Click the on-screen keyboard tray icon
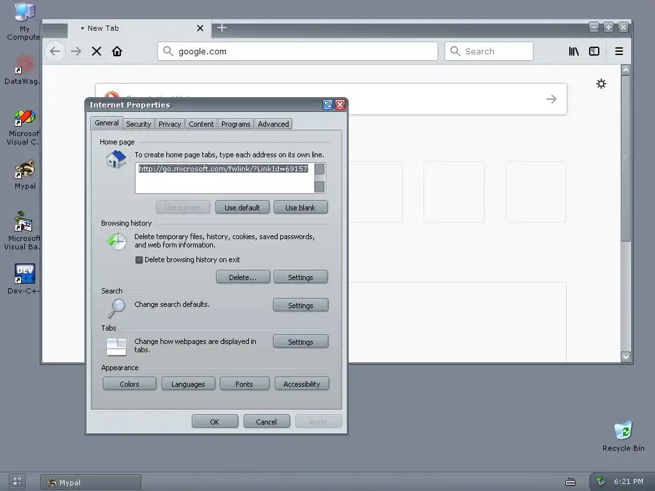Screen dimensions: 655x491 click(x=571, y=482)
